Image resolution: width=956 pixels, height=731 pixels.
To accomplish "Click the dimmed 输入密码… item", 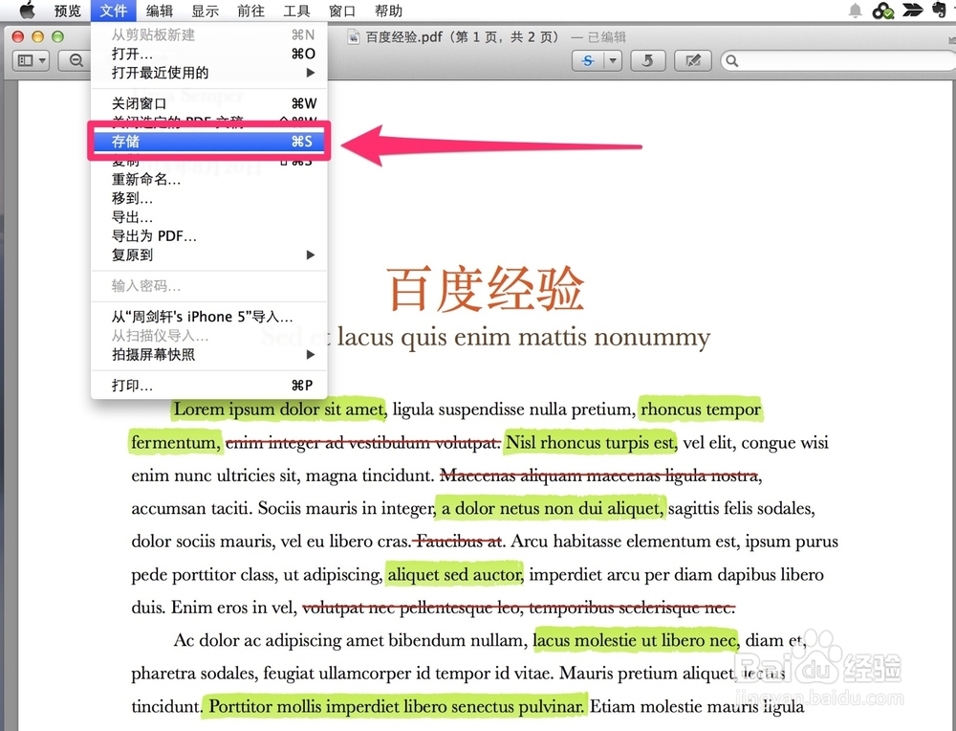I will click(209, 285).
